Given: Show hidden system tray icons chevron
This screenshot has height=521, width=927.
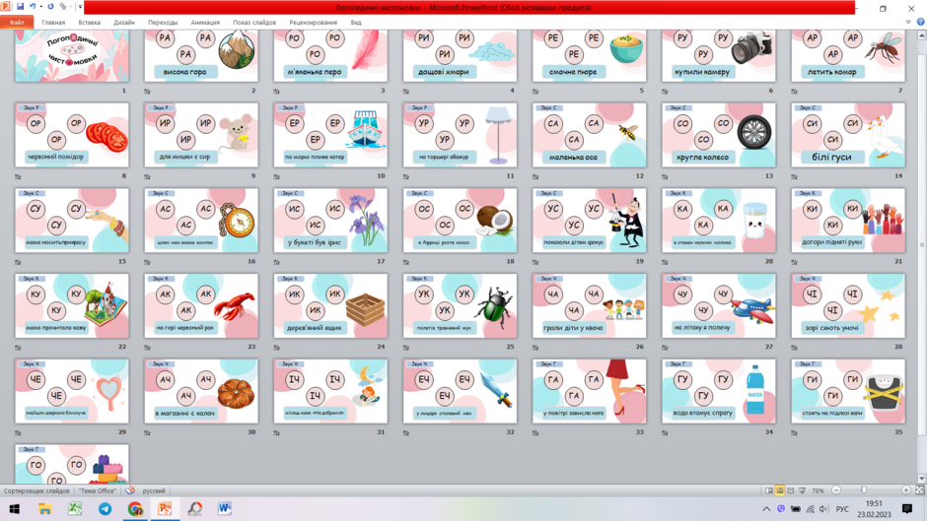Looking at the screenshot, I should point(766,508).
